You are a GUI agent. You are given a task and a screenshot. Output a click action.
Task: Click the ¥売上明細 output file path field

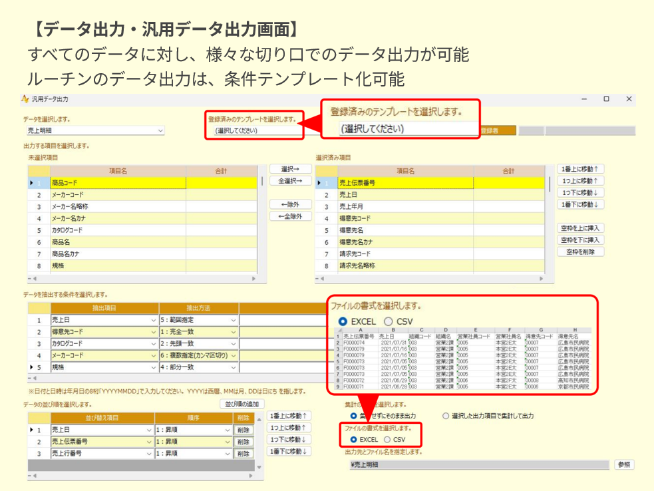coord(478,464)
